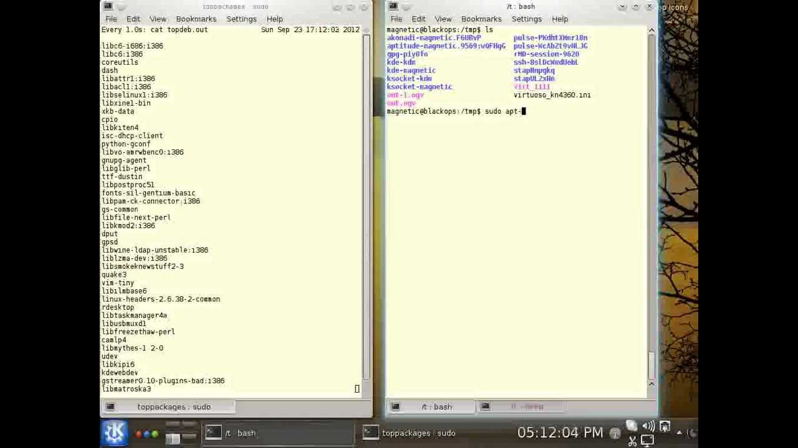This screenshot has width=798, height=448.
Task: Click the colored activities dots icon in panel
Action: (x=147, y=434)
